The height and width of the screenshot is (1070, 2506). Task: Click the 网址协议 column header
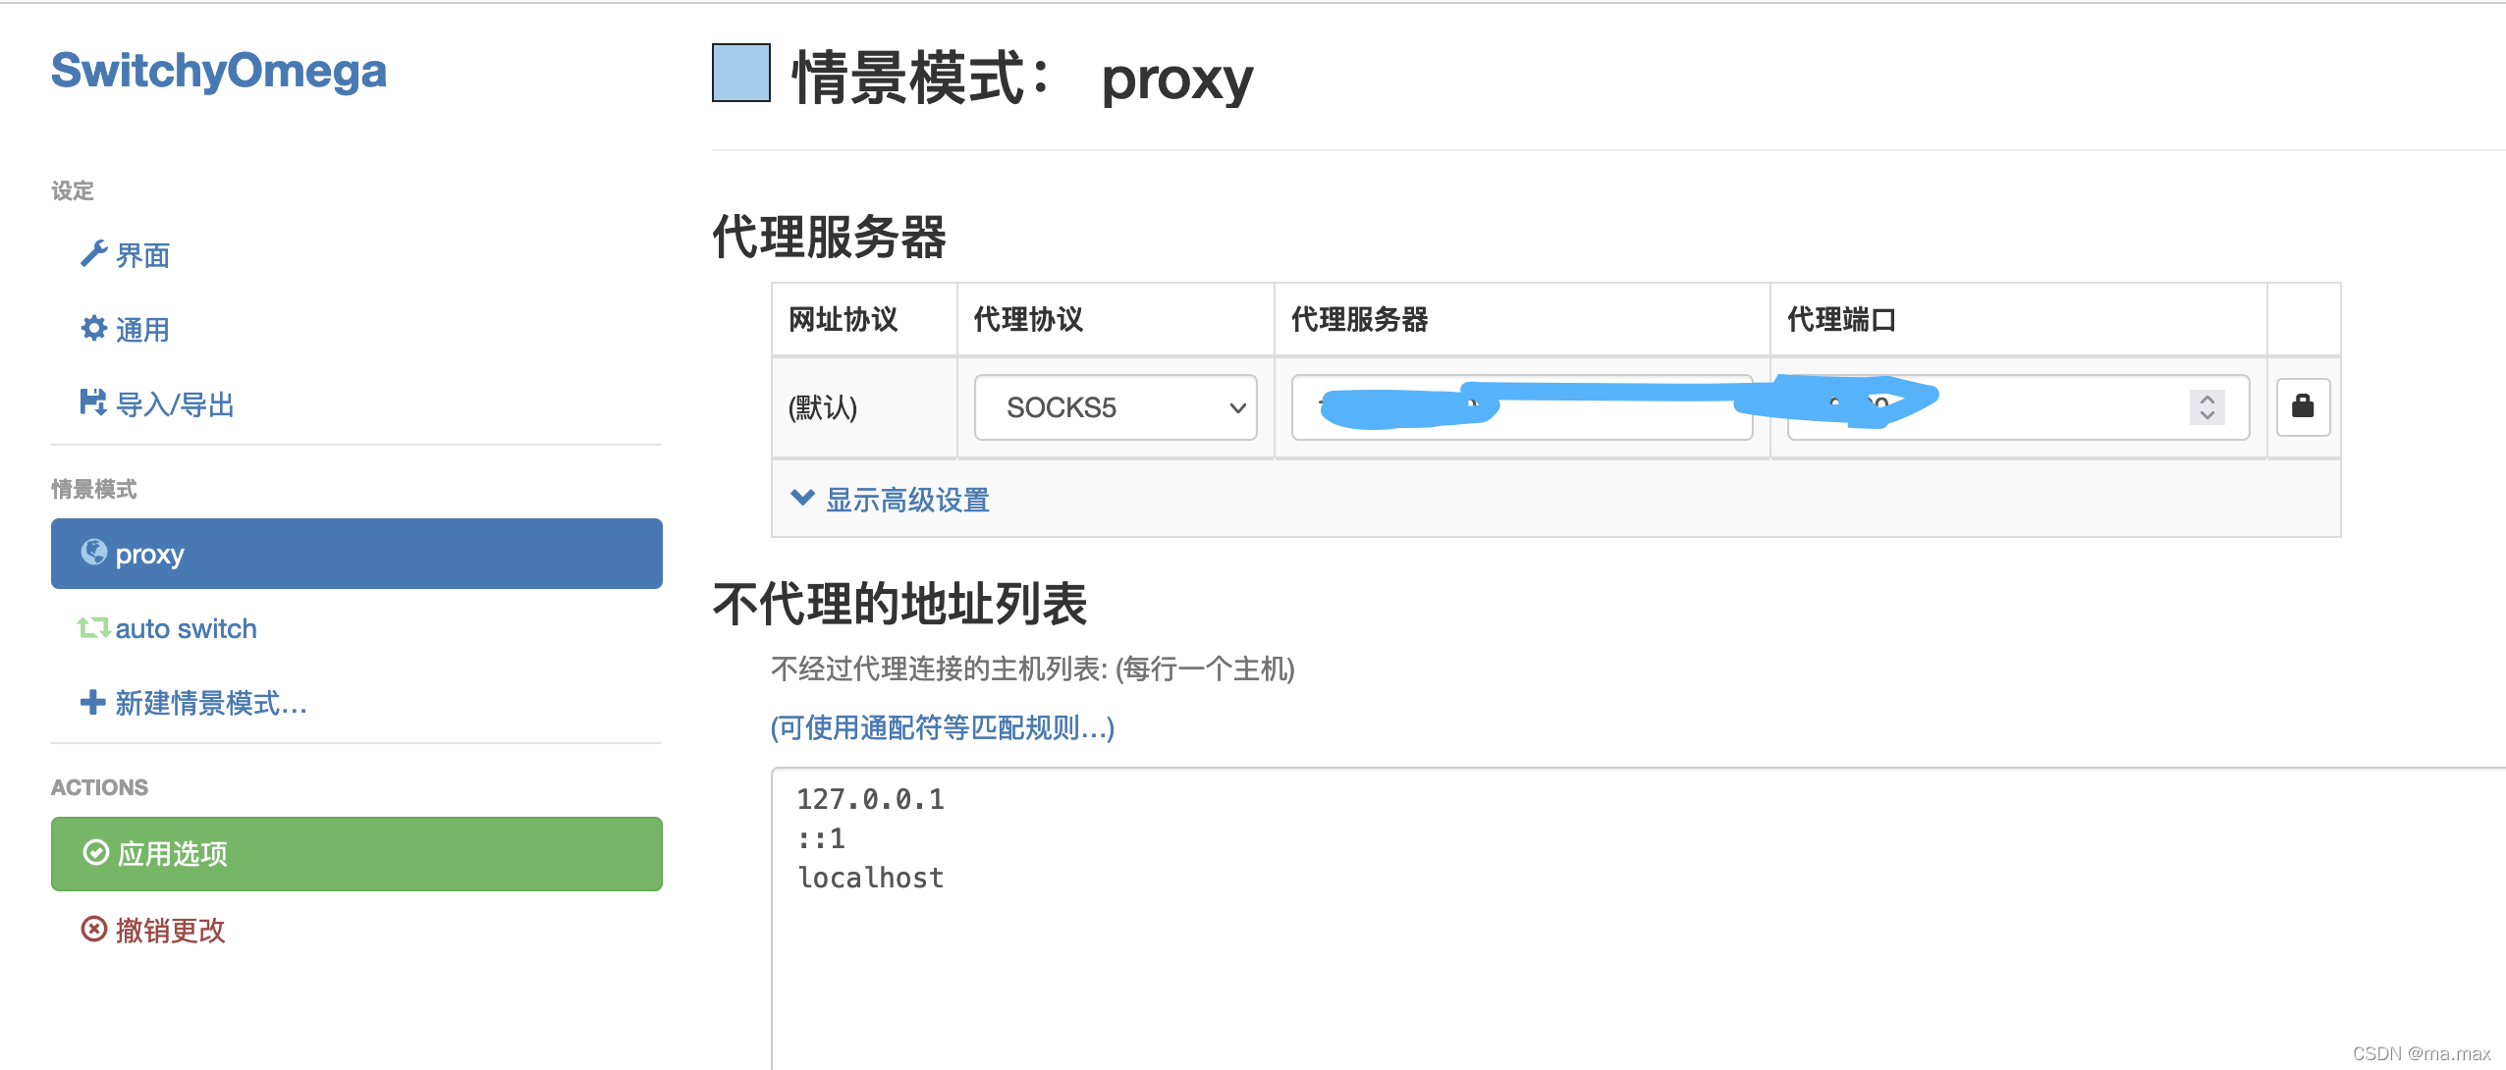[x=844, y=319]
